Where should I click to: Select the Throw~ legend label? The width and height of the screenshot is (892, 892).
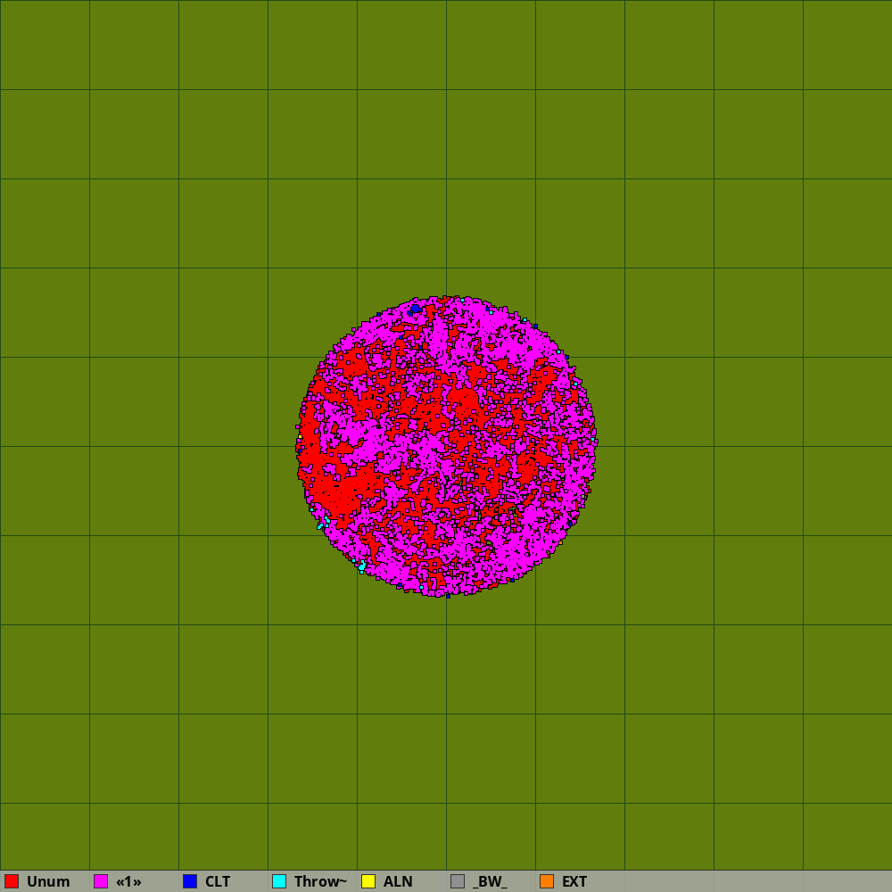[x=320, y=881]
